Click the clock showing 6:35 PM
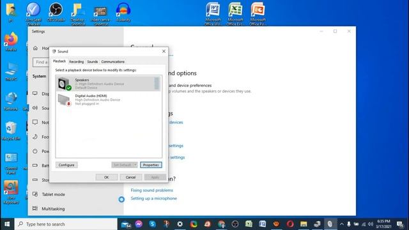Screen dimensions: 409x230 point(383,222)
